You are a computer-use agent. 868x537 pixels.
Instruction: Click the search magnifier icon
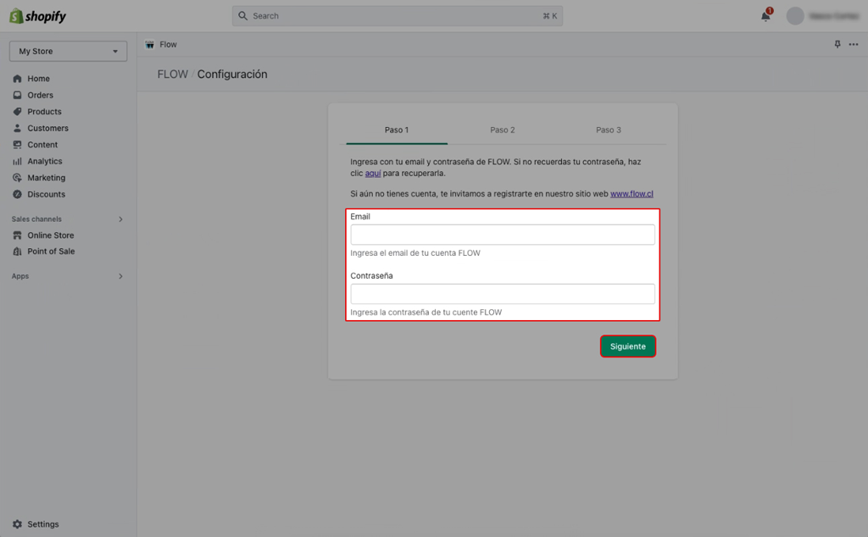pyautogui.click(x=243, y=16)
